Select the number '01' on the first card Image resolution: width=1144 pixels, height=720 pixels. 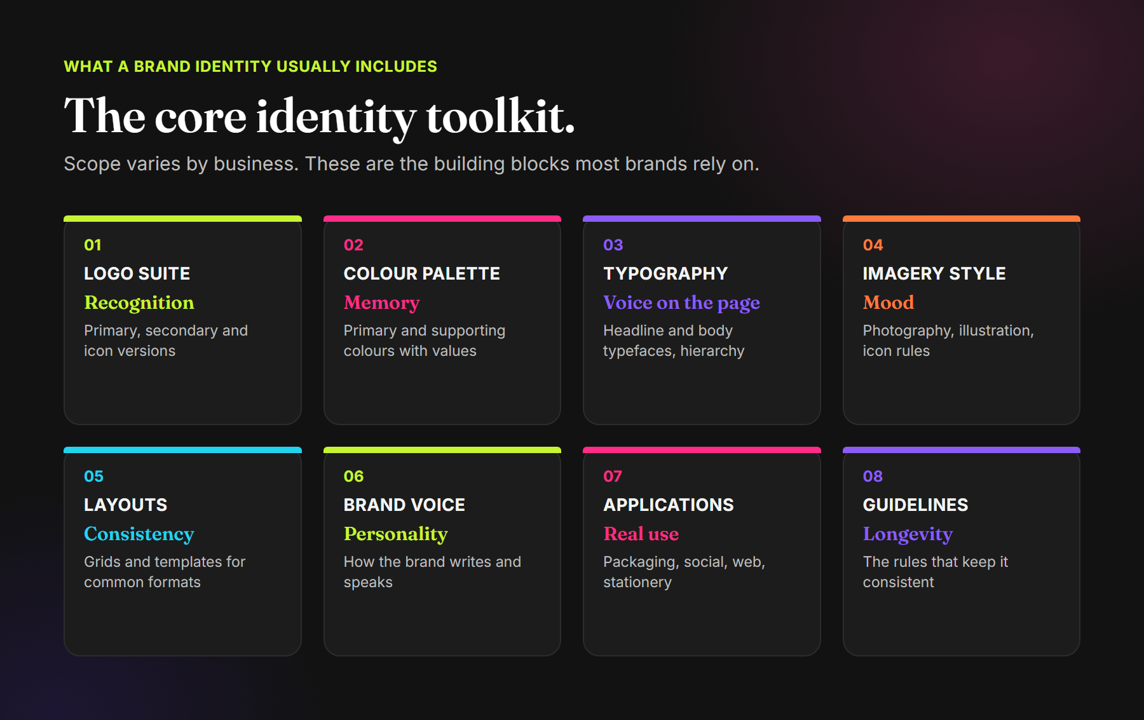(x=93, y=245)
